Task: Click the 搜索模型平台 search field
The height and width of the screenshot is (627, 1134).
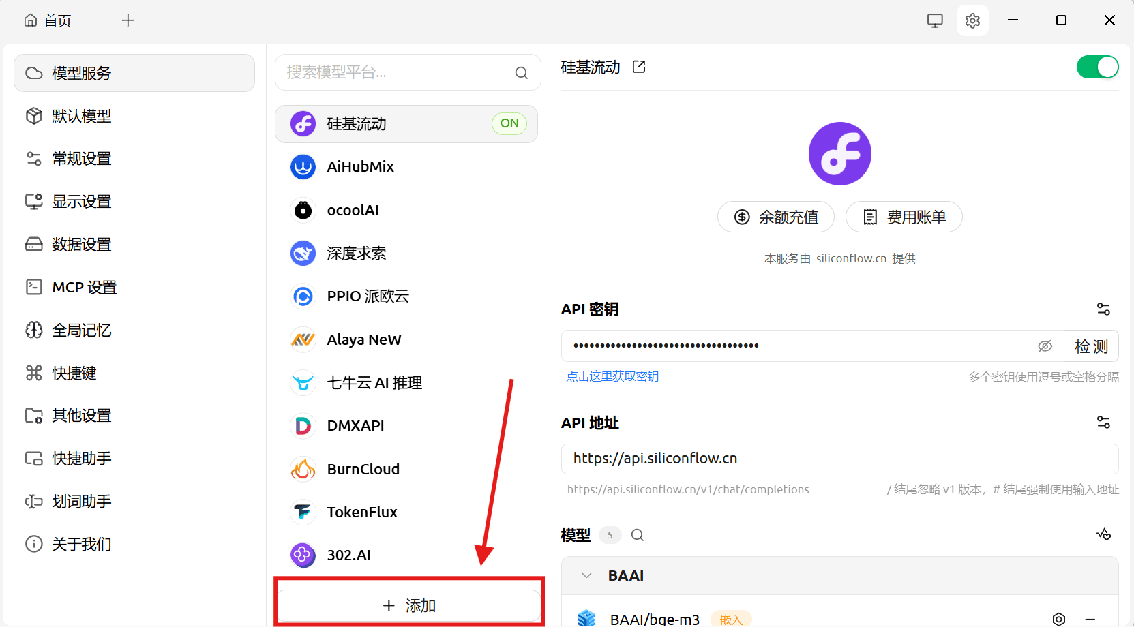Action: click(399, 72)
